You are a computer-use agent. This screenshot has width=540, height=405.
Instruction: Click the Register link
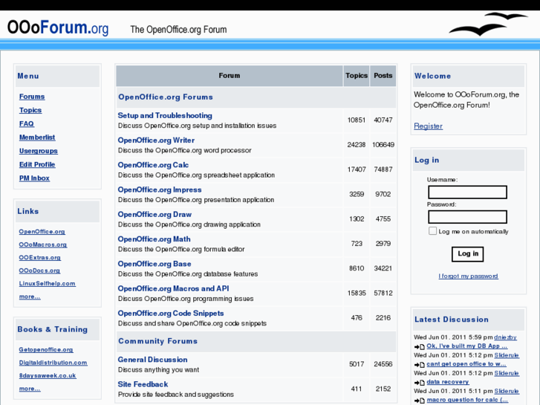pyautogui.click(x=428, y=126)
